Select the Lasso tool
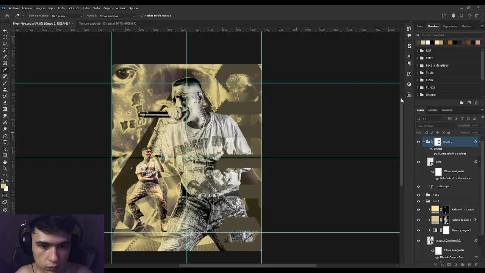Viewport: 485px width, 273px height. click(5, 44)
